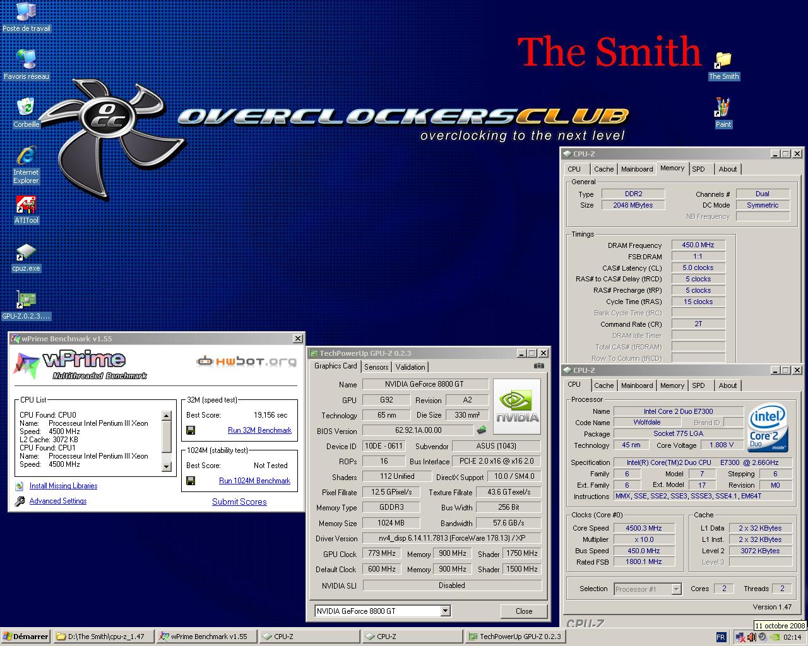Click Intel Core 2 Duo E7300 name field
Screen dimensions: 808x646
[678, 411]
